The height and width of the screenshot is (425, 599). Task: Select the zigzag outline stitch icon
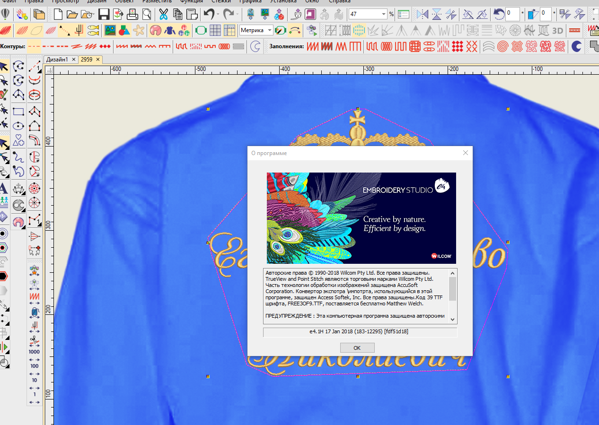coord(150,46)
